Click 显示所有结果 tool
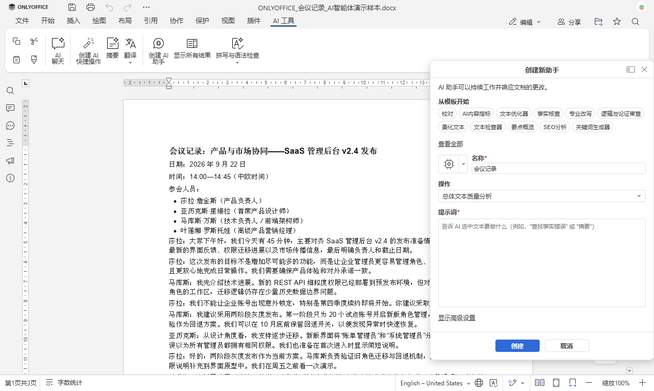Image resolution: width=654 pixels, height=391 pixels. coord(192,48)
